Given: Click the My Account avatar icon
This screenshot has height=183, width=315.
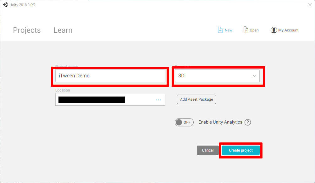Looking at the screenshot, I should (274, 30).
